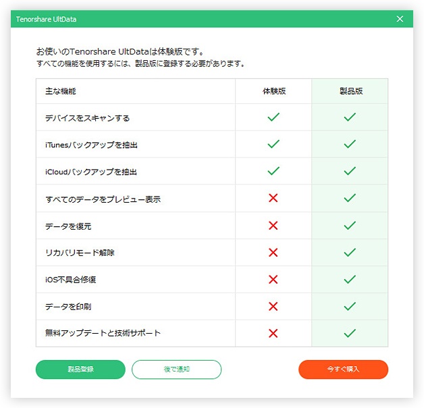Click the red X for iOS不具合修復

pyautogui.click(x=273, y=279)
